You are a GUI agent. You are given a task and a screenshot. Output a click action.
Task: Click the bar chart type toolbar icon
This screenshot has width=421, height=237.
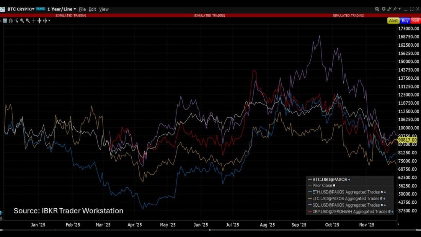point(11,21)
